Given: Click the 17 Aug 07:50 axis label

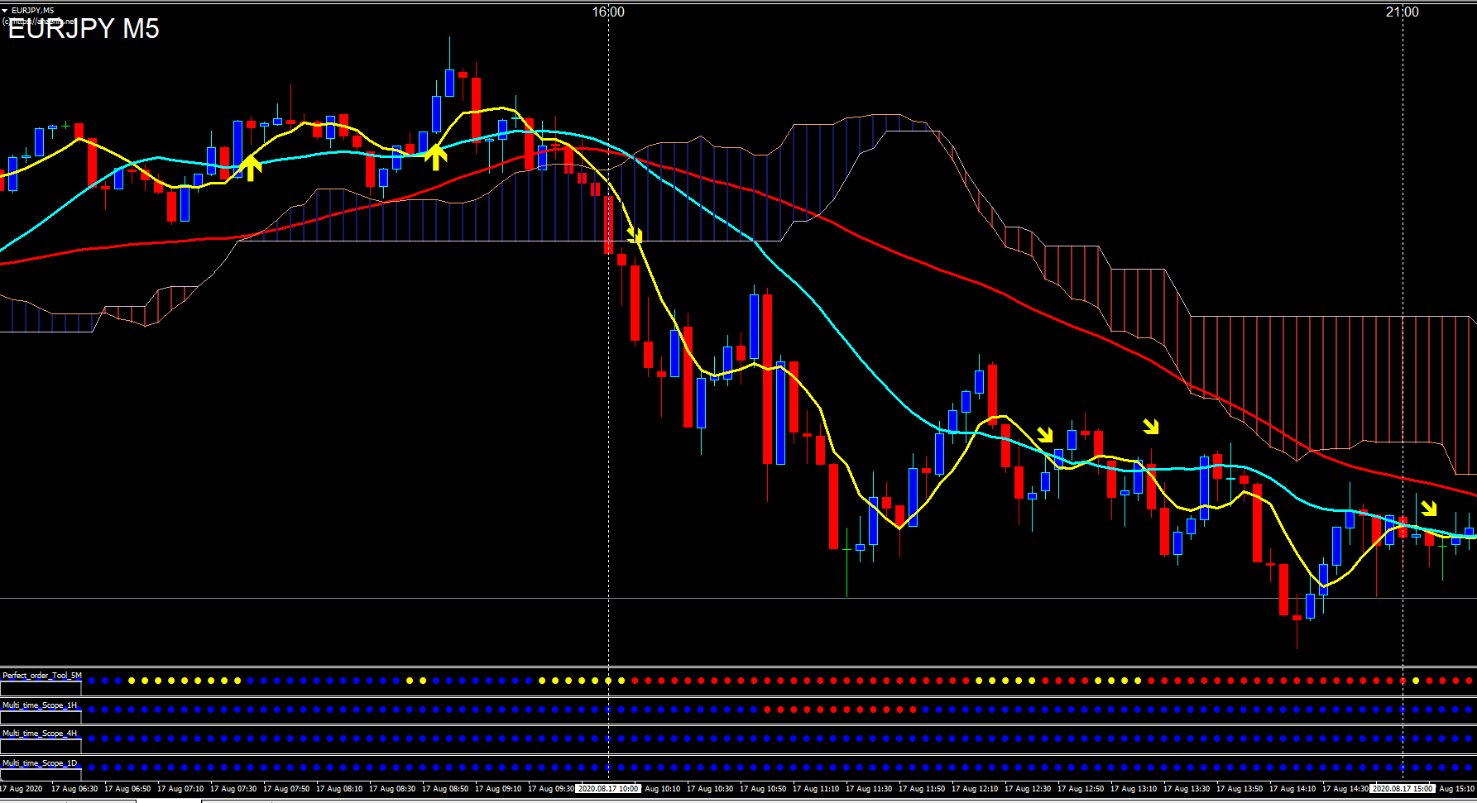Looking at the screenshot, I should (286, 789).
